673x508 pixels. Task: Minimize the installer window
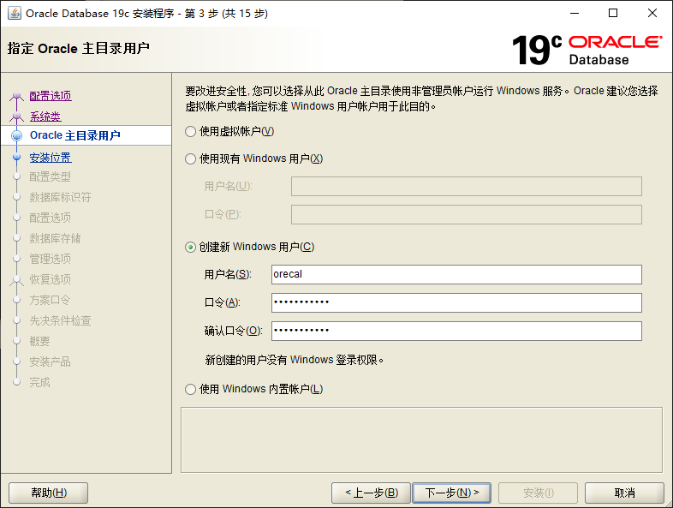tap(575, 14)
